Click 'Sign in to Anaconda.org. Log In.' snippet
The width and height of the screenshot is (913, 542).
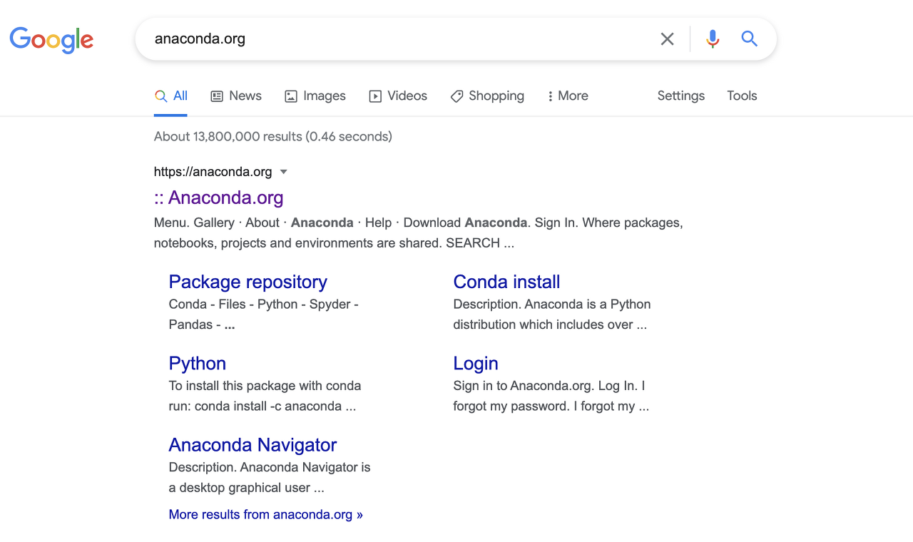[x=551, y=396]
